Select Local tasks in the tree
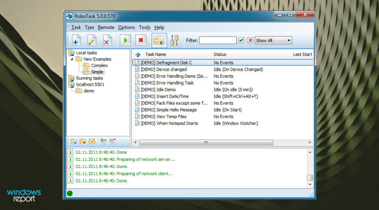 (86, 53)
